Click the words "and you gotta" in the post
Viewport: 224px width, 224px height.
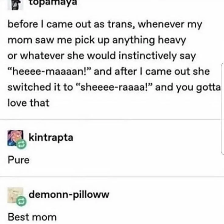(188, 87)
